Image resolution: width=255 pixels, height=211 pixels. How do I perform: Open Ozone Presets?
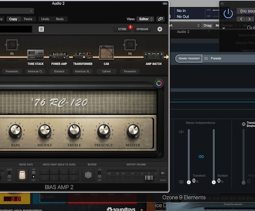[x=216, y=58]
